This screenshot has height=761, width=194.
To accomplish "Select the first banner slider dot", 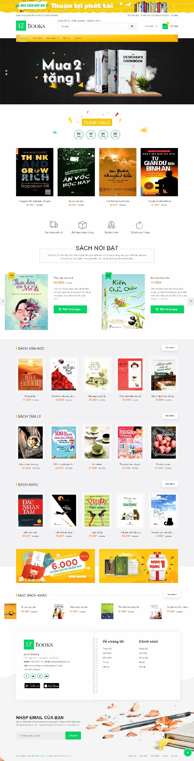I will (x=6, y=71).
